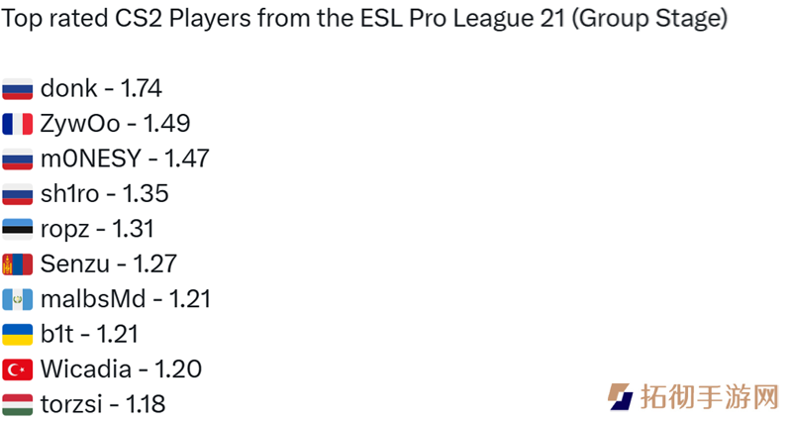Click the watermark logo icon
Viewport: 792px width, 422px height.
coord(621,396)
